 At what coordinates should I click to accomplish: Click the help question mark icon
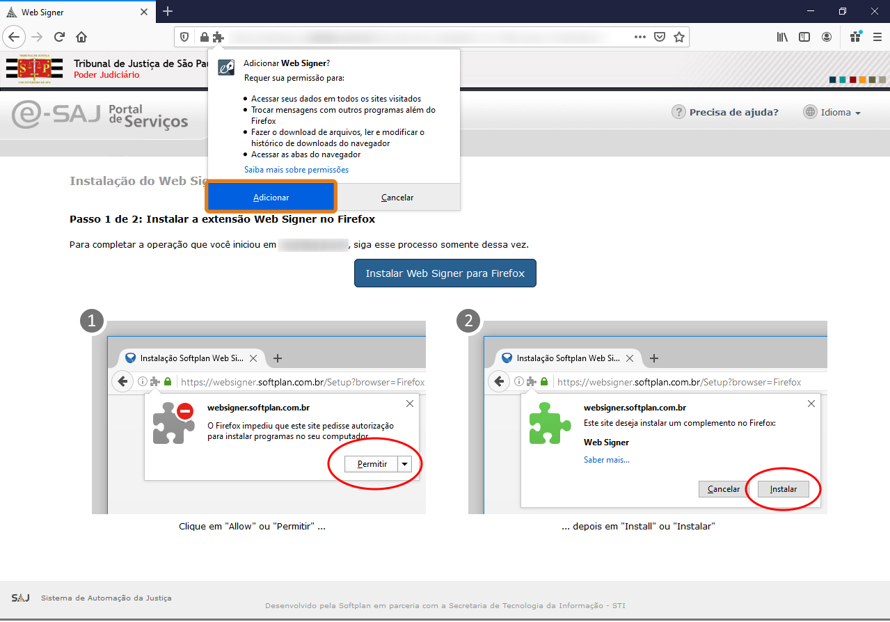678,112
